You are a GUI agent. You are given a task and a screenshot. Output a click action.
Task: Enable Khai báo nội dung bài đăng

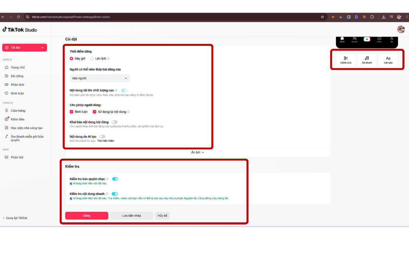click(x=114, y=122)
